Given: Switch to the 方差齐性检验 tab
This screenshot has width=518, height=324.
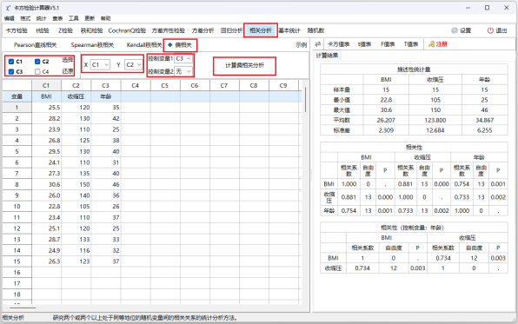Looking at the screenshot, I should [x=168, y=30].
